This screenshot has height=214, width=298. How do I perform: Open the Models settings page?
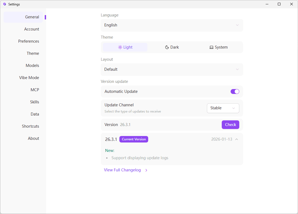[x=32, y=65]
